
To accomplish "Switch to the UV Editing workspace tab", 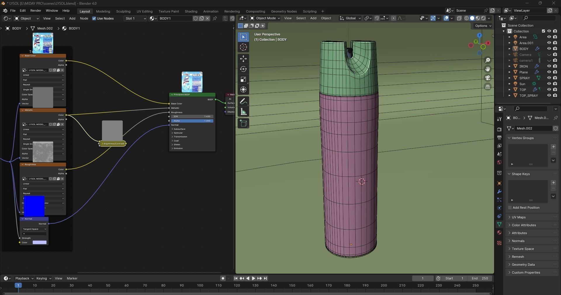I will (x=145, y=11).
